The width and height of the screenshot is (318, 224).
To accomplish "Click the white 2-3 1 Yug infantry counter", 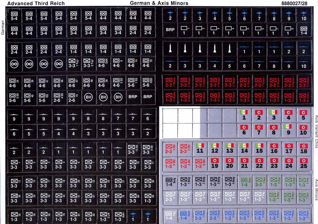I will coord(170,197).
